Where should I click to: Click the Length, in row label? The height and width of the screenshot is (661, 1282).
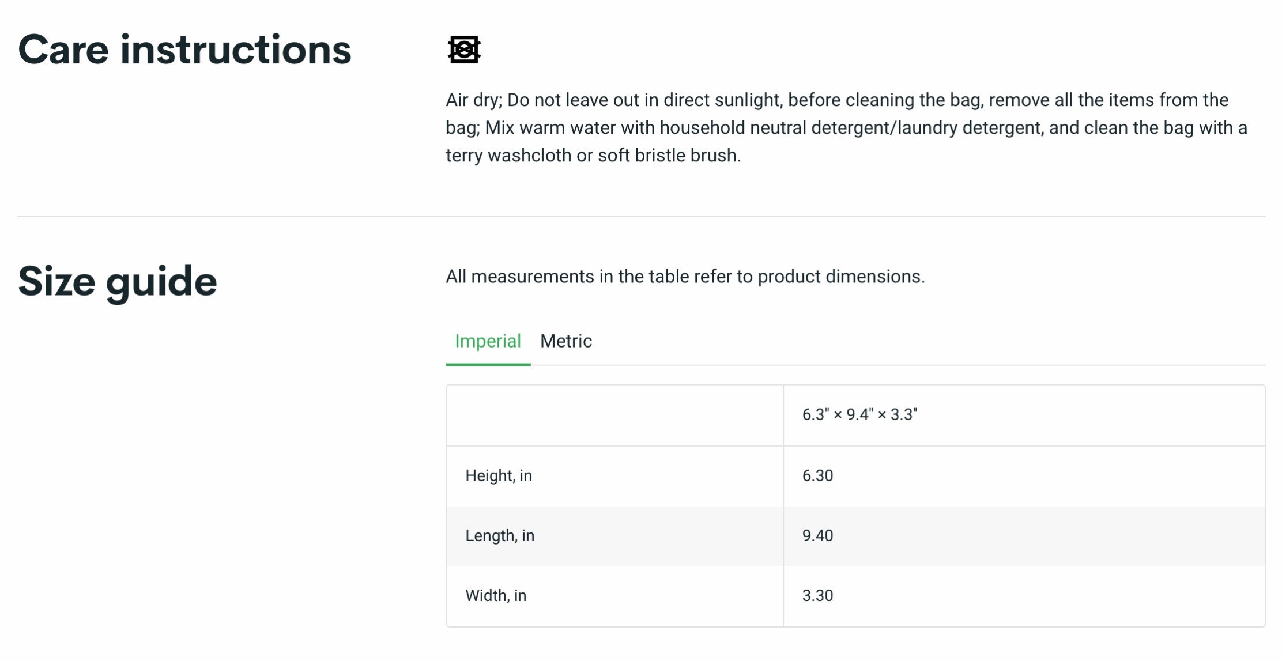pyautogui.click(x=500, y=536)
